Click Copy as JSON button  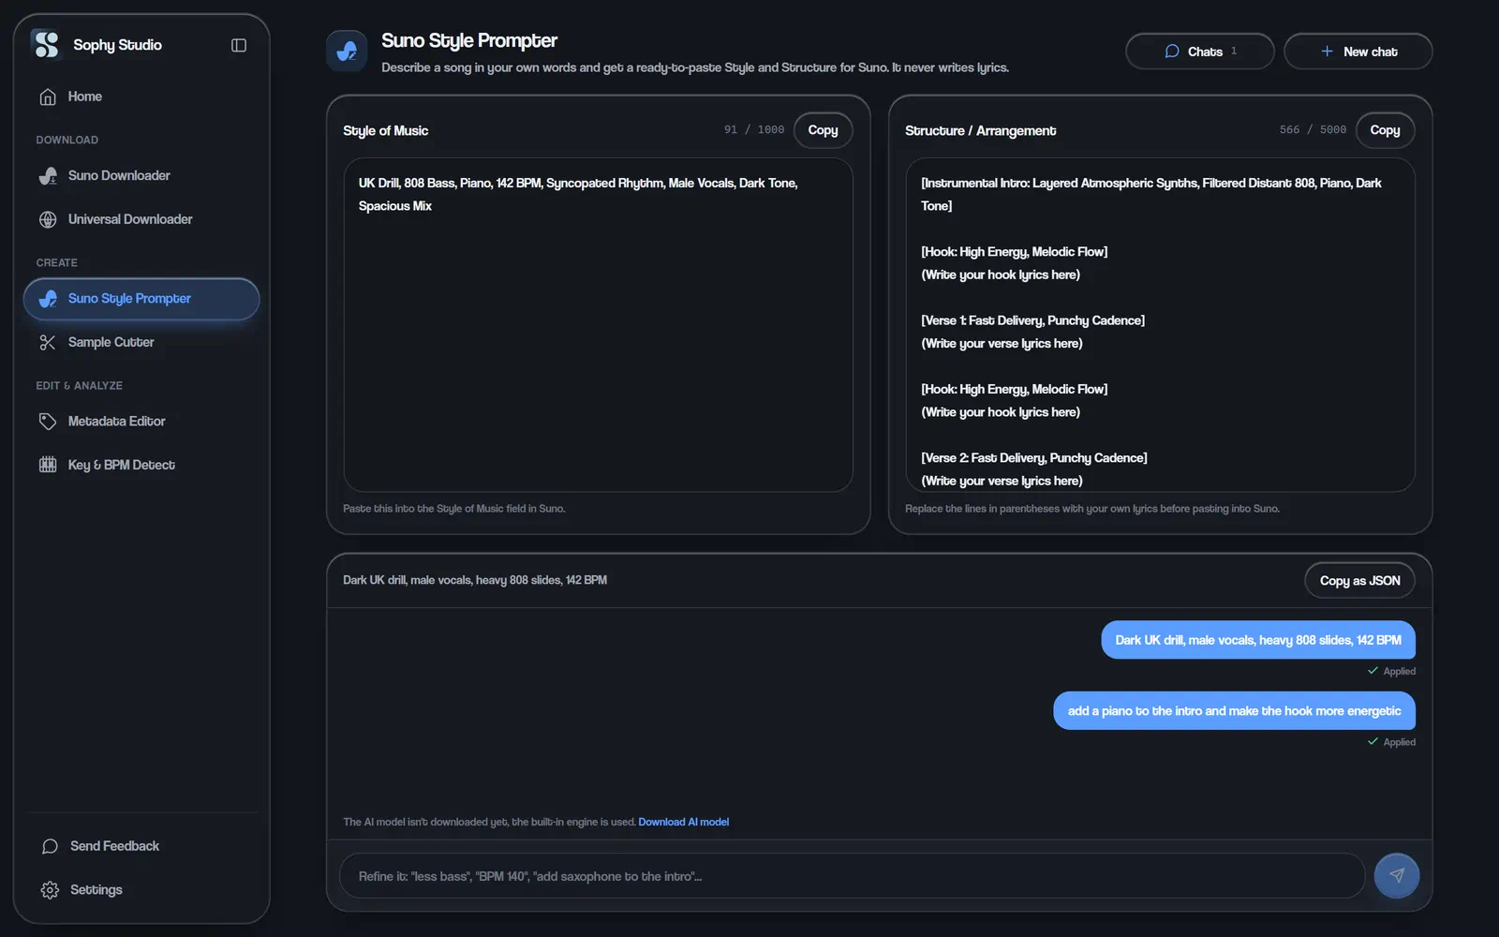tap(1359, 581)
